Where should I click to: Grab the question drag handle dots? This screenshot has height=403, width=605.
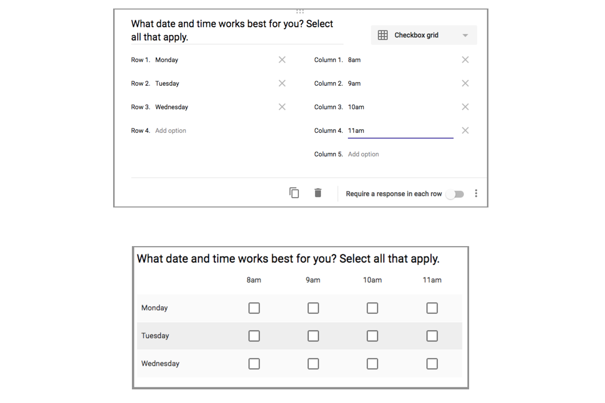[300, 11]
